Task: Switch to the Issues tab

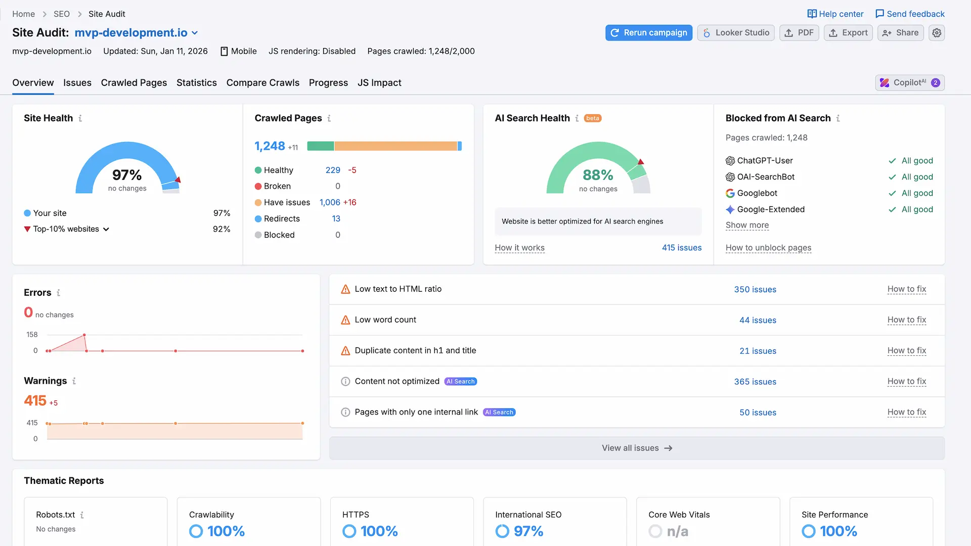Action: (x=77, y=83)
